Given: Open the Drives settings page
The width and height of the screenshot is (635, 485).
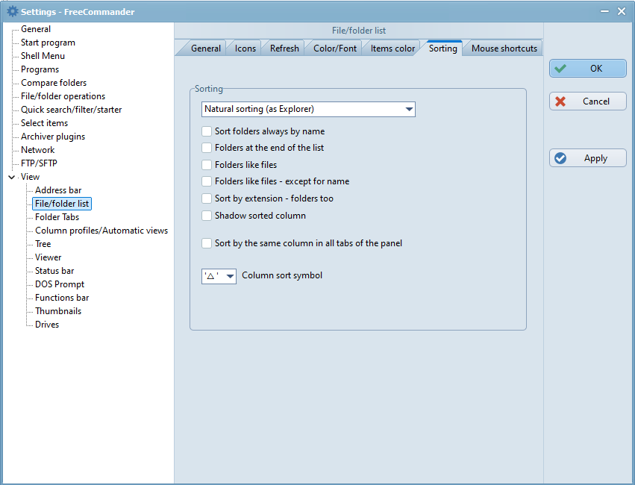Looking at the screenshot, I should point(46,325).
